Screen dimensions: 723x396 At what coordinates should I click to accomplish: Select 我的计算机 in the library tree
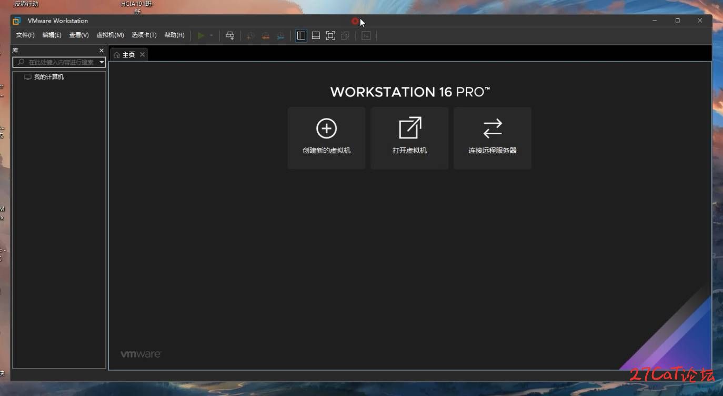pos(49,77)
